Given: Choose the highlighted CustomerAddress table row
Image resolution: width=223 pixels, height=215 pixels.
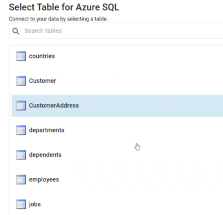Looking at the screenshot, I should pos(117,106).
